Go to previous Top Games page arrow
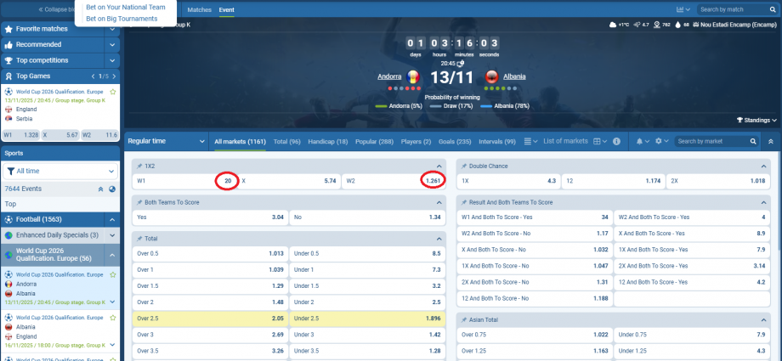 [x=93, y=76]
